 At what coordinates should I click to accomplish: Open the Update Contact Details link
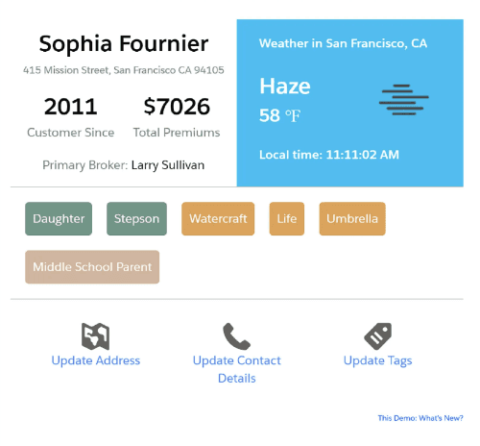(x=236, y=369)
